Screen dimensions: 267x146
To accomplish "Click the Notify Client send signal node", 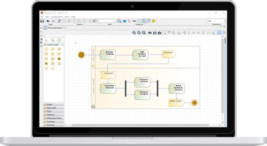I will tap(177, 103).
